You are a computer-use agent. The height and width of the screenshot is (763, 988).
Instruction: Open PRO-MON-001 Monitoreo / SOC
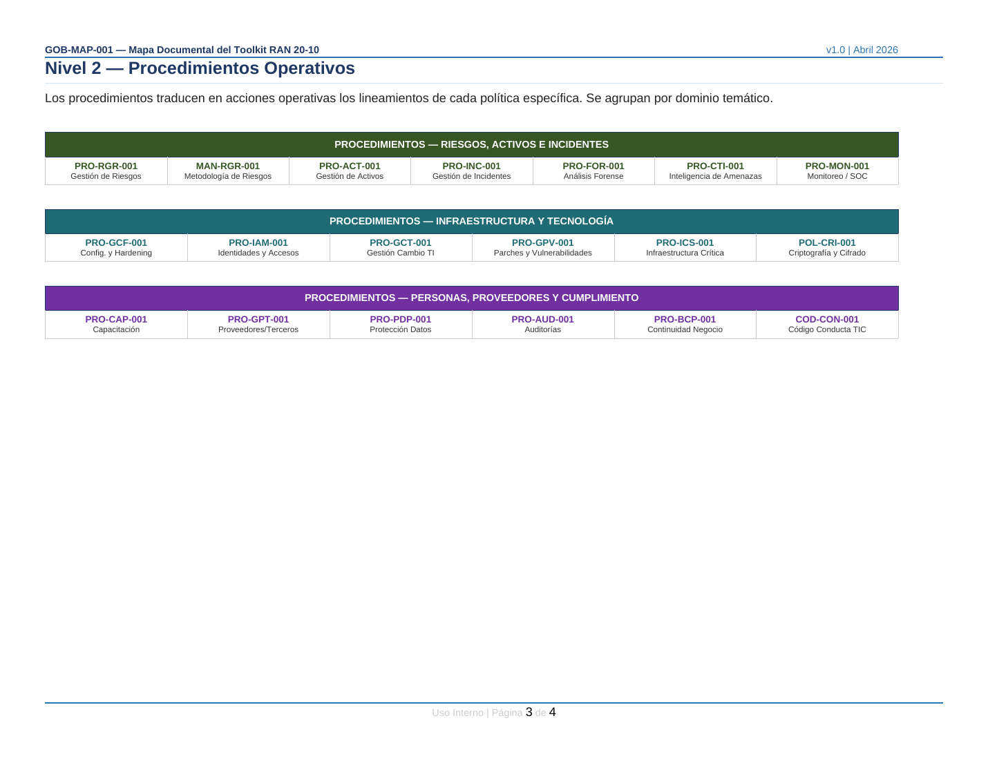pos(837,171)
